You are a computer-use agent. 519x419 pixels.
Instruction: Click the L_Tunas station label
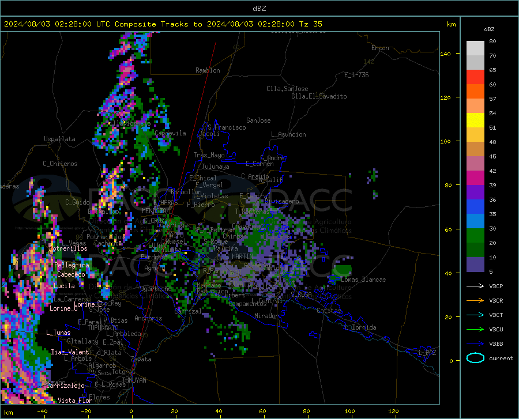click(58, 333)
